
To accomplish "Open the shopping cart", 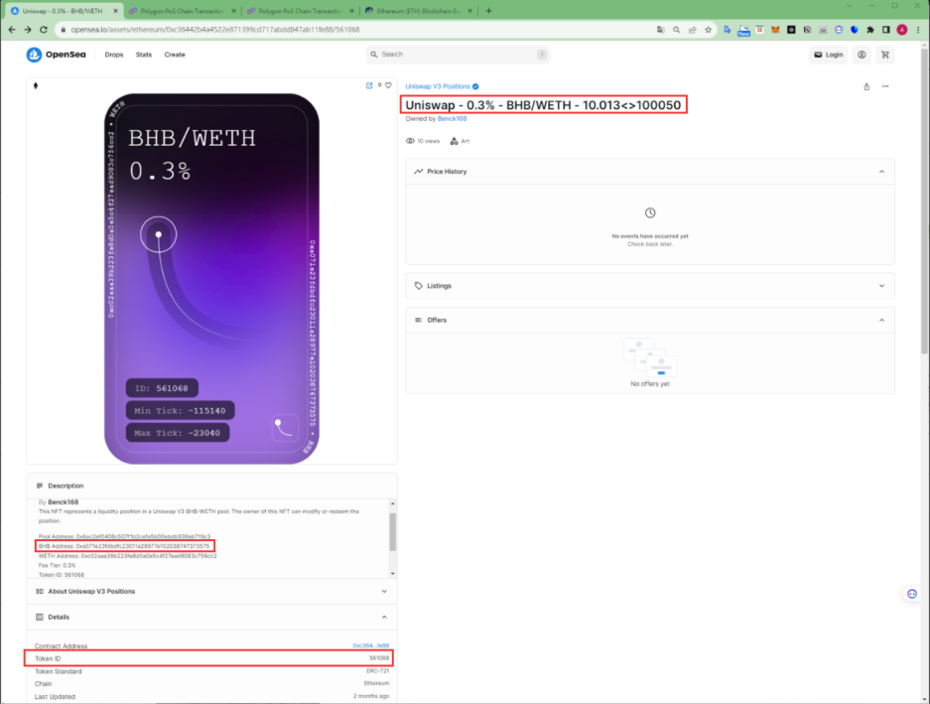I will pos(885,55).
